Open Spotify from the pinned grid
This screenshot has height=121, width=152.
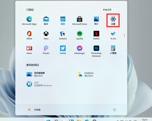click(80, 35)
